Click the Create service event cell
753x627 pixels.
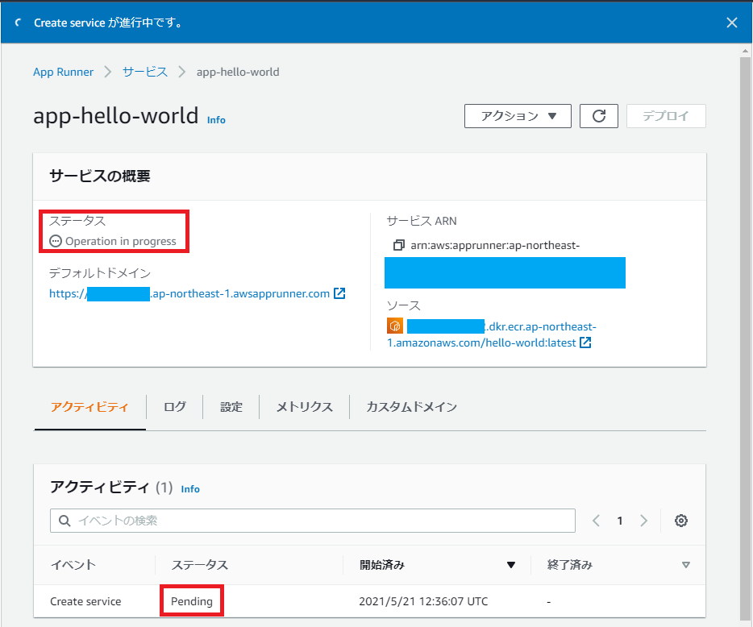tap(85, 601)
